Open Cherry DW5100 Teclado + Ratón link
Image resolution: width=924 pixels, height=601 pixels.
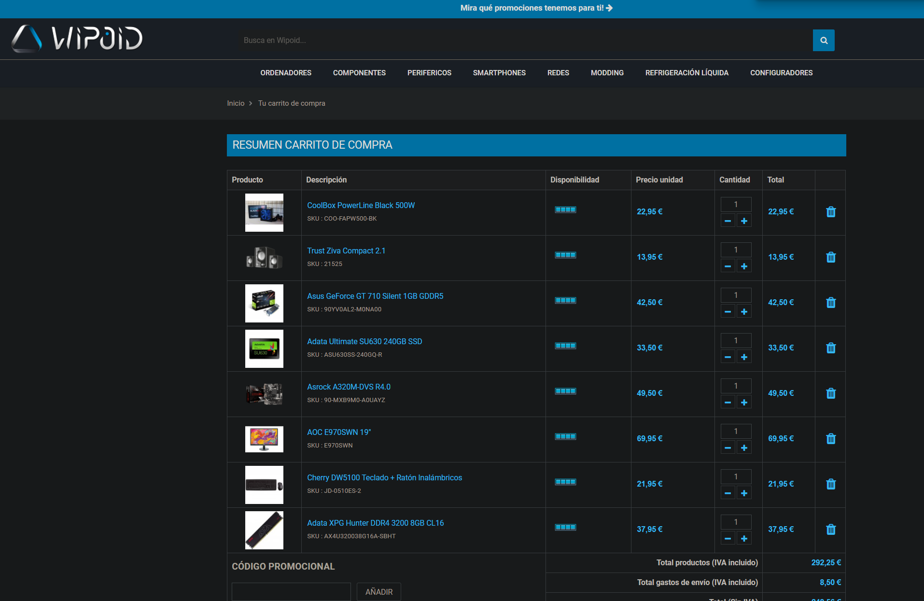384,478
